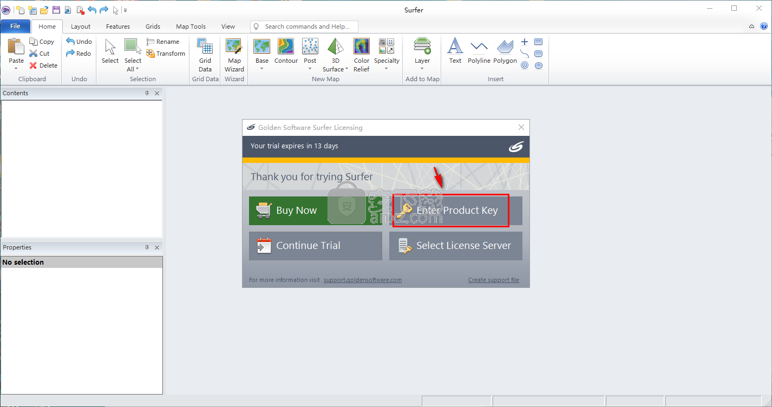Click the Cut scissors command
This screenshot has width=772, height=407.
[40, 54]
